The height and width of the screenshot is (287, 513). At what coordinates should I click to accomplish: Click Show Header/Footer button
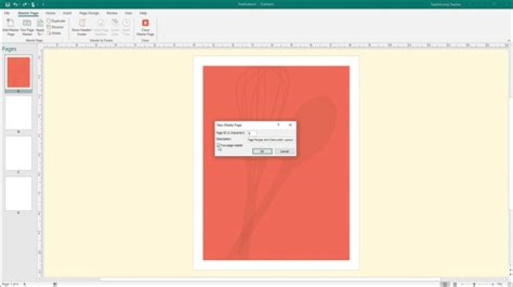click(82, 27)
